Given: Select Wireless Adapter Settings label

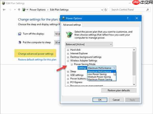Looking at the screenshot, I should tap(84, 61).
